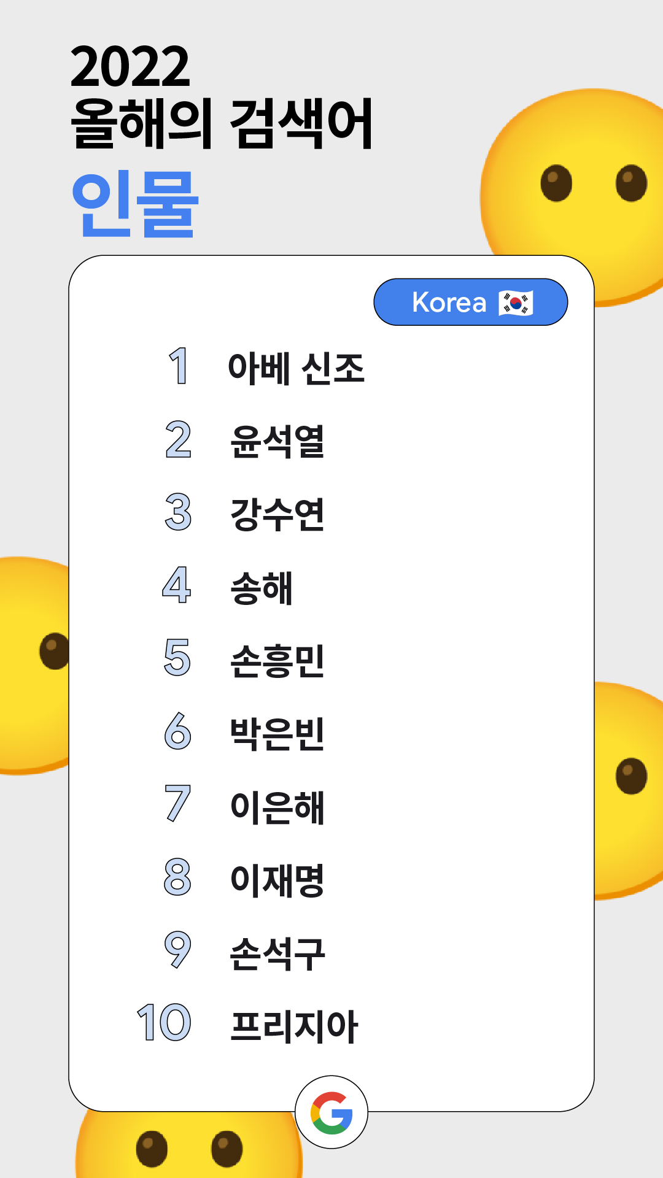Select fourth-ranked name 송해
The image size is (663, 1178).
pos(261,588)
